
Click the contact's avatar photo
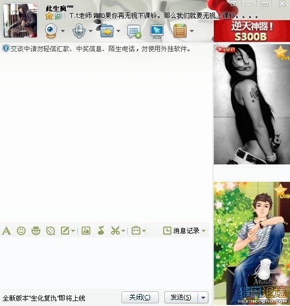coord(20,21)
